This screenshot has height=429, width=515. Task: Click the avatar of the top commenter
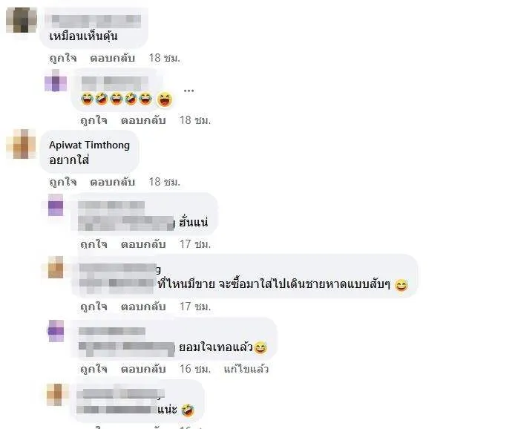click(x=22, y=20)
